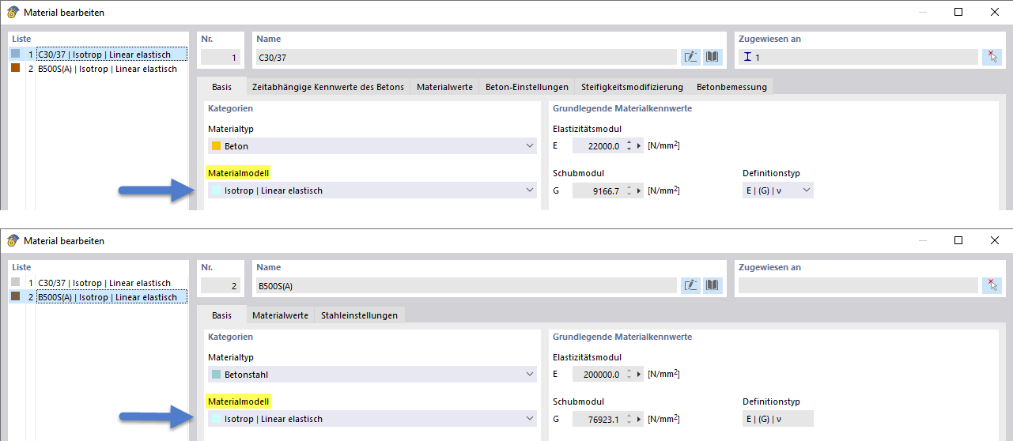The image size is (1013, 441).
Task: Click the Elastizitätsmodul field showing 22000.0
Action: pyautogui.click(x=598, y=145)
